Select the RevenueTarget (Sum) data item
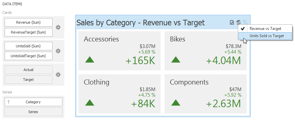295x120 pixels. 28,32
